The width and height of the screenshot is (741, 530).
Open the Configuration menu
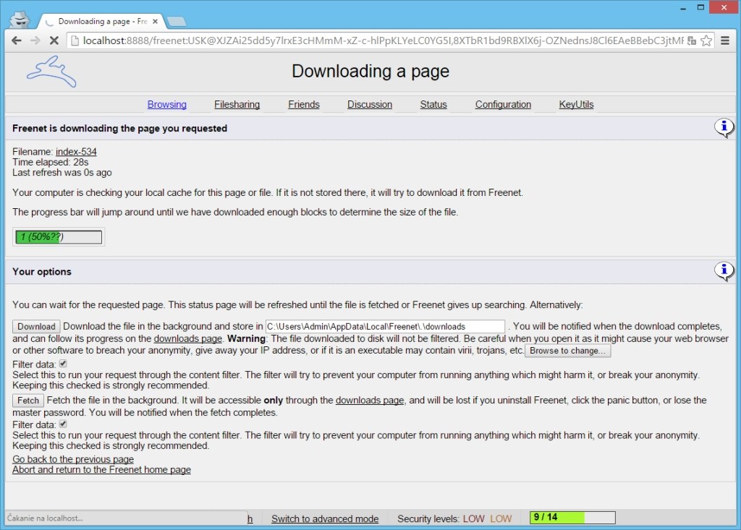[x=503, y=104]
